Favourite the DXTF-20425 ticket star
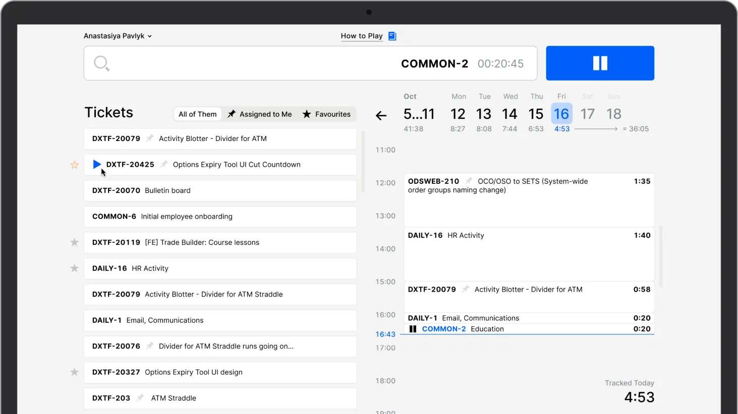Viewport: 738px width, 414px height. tap(74, 165)
